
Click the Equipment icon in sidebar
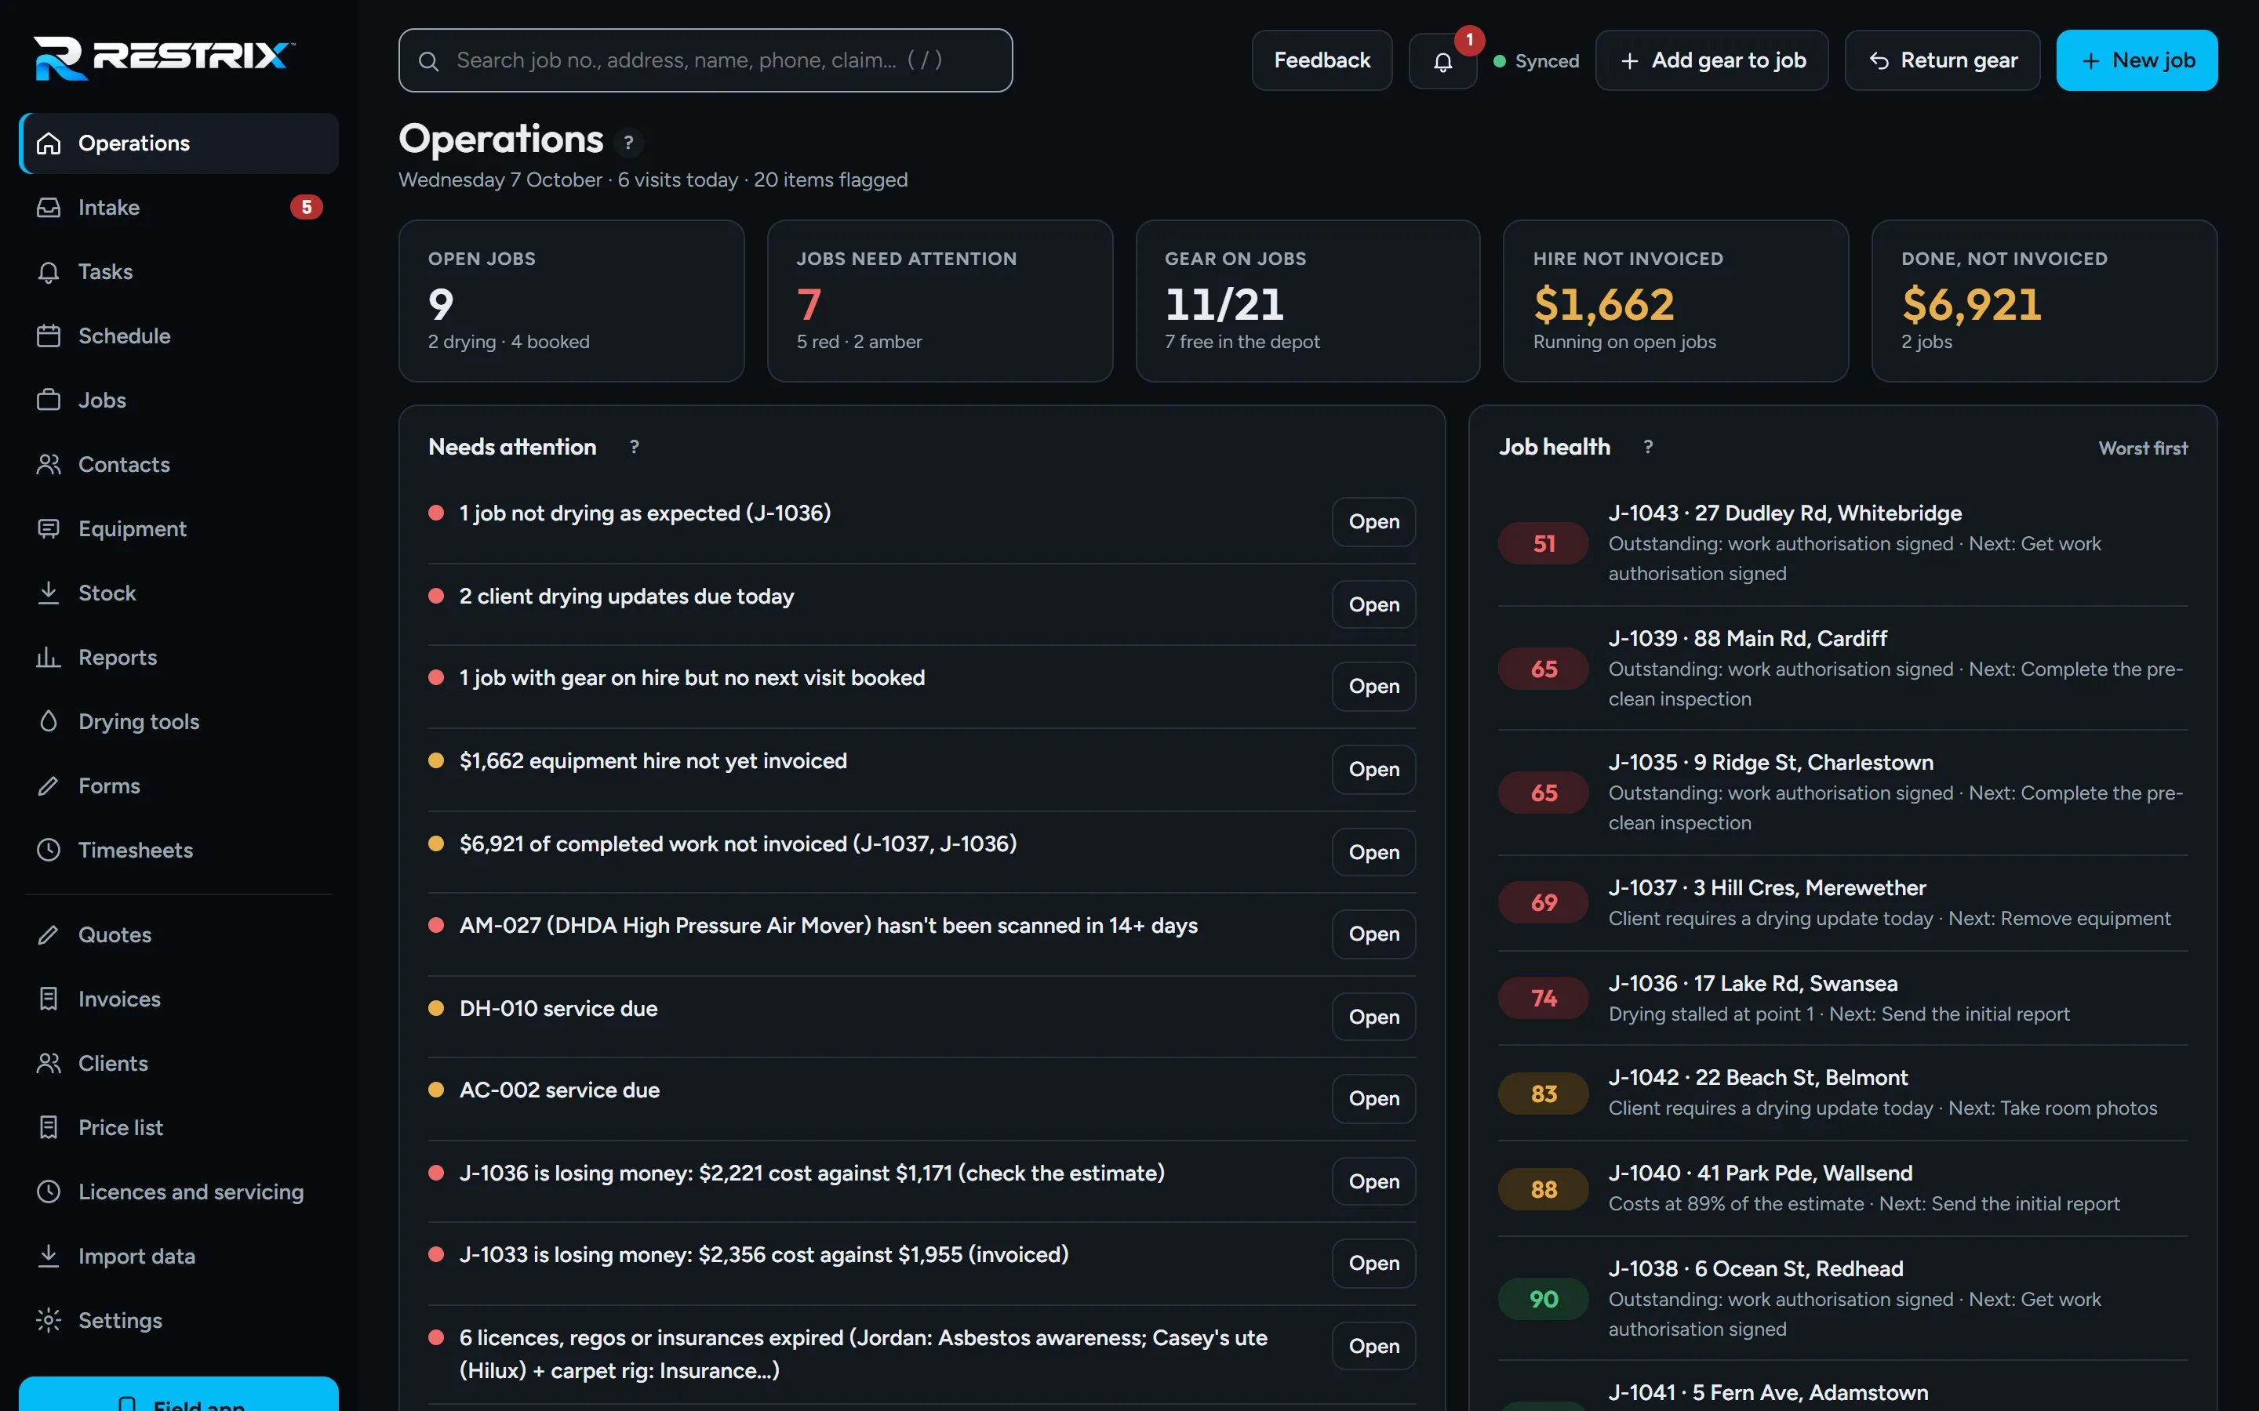(49, 529)
